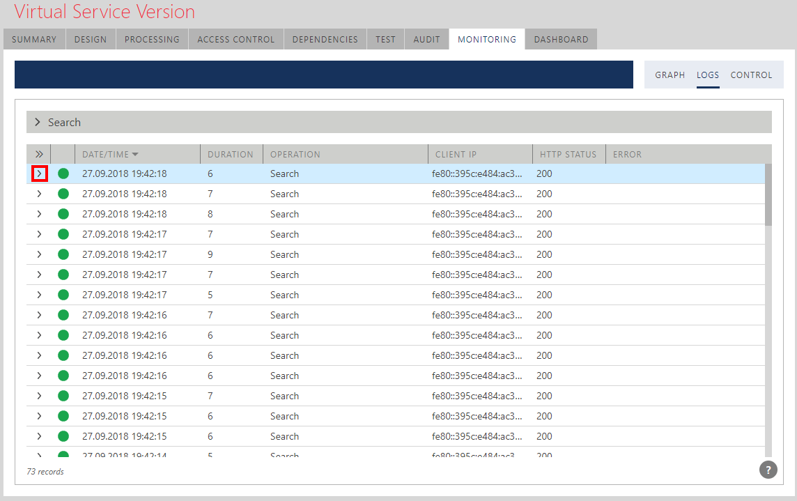This screenshot has height=501, width=797.
Task: Click the dark blue banner bar
Action: point(324,75)
